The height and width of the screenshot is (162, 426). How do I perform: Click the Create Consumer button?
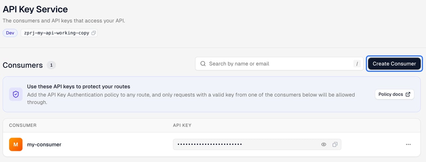(394, 64)
